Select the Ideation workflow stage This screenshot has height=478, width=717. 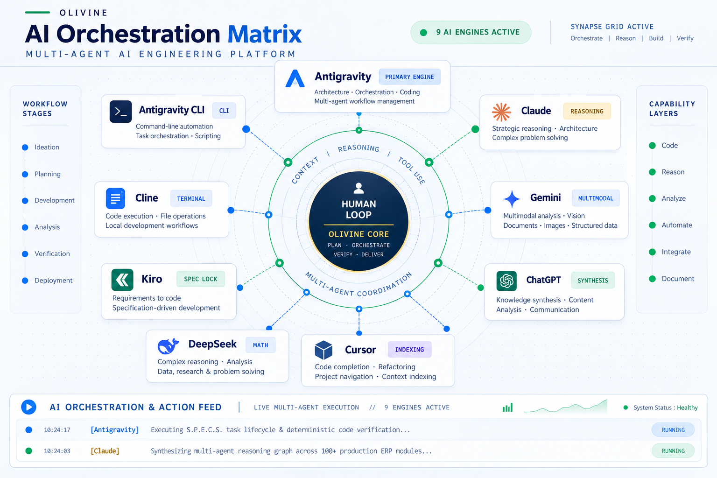pyautogui.click(x=41, y=147)
